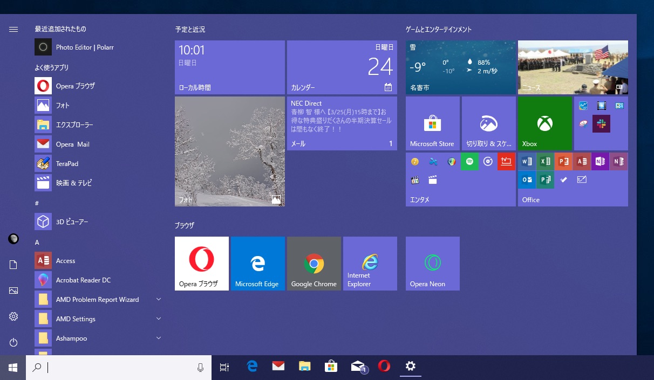Image resolution: width=654 pixels, height=380 pixels.
Task: Open the カレンダー tile showing 24
Action: (x=342, y=67)
